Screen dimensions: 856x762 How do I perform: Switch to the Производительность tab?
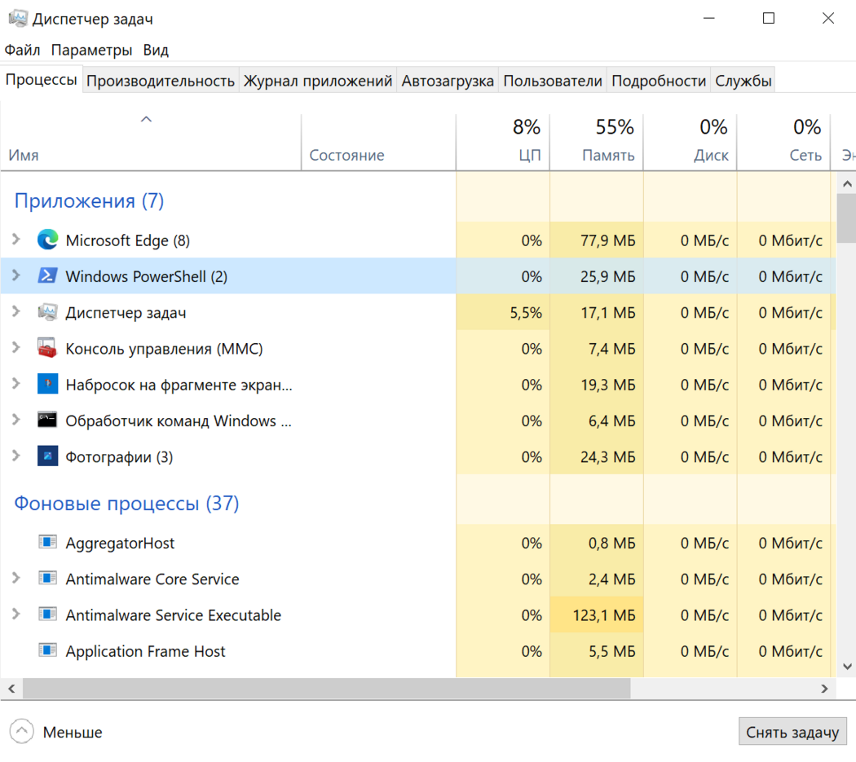(x=161, y=81)
